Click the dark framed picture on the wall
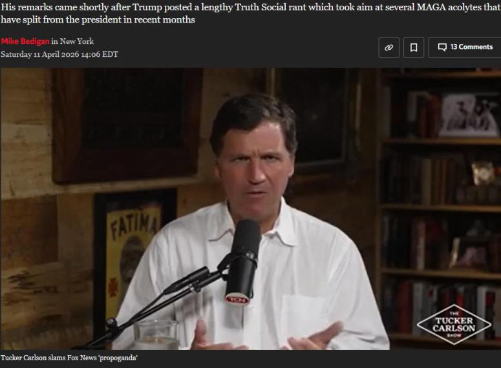The height and width of the screenshot is (368, 501). [x=127, y=125]
